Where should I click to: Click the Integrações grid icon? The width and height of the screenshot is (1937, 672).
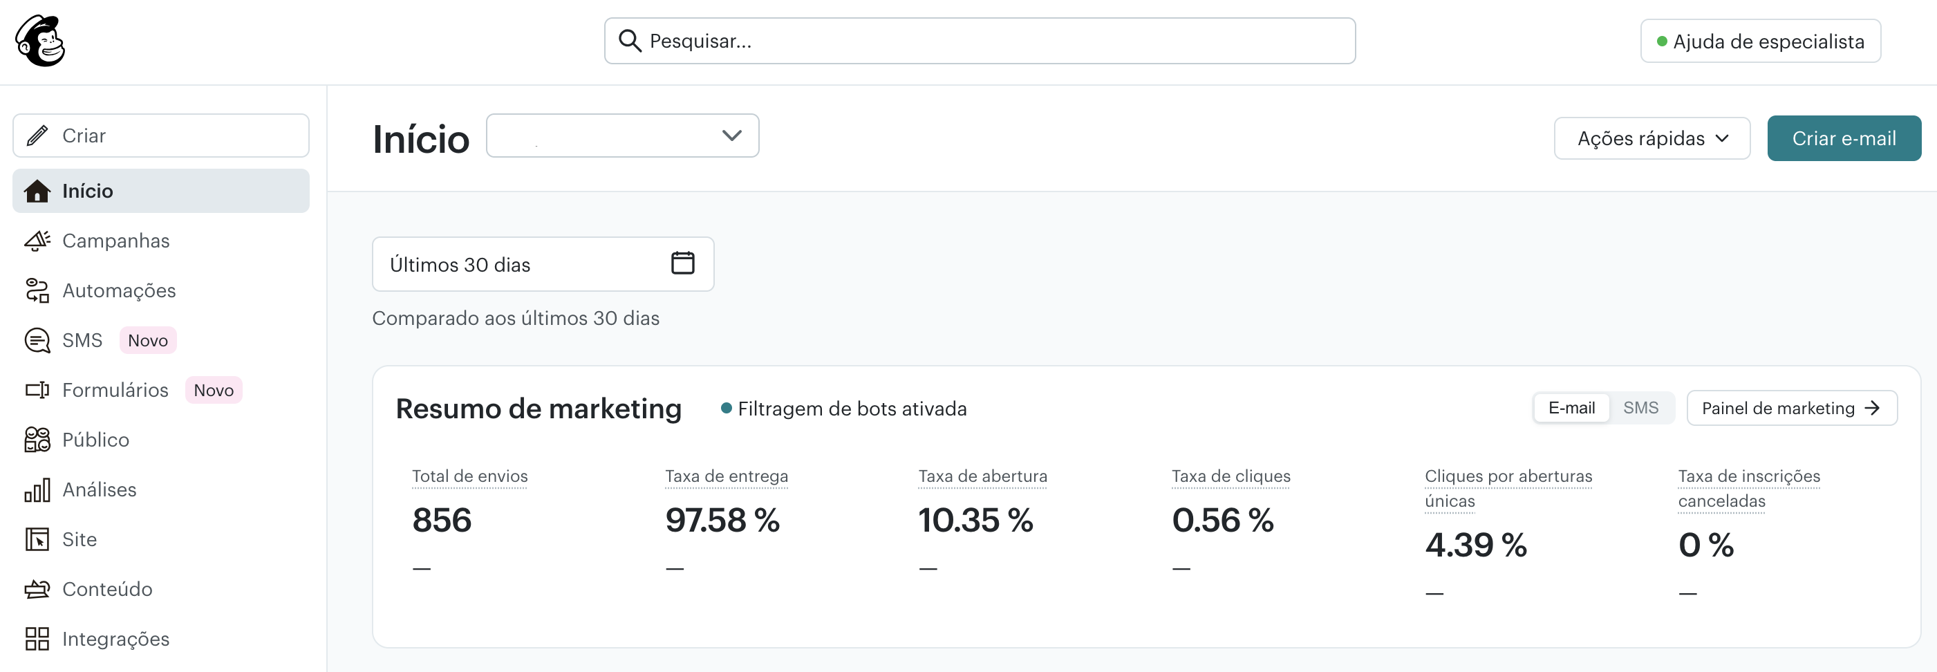(37, 638)
